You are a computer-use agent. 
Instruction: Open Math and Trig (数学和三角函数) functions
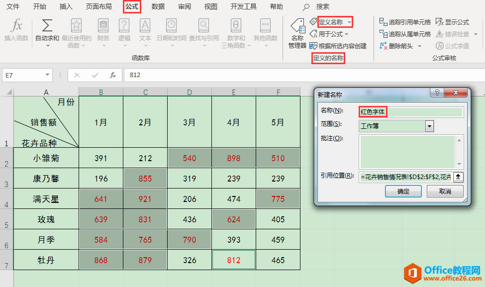[x=236, y=33]
